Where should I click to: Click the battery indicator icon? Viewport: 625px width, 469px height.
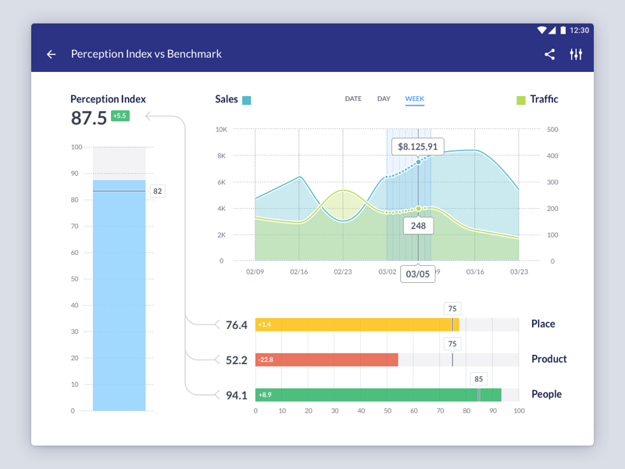(x=564, y=30)
